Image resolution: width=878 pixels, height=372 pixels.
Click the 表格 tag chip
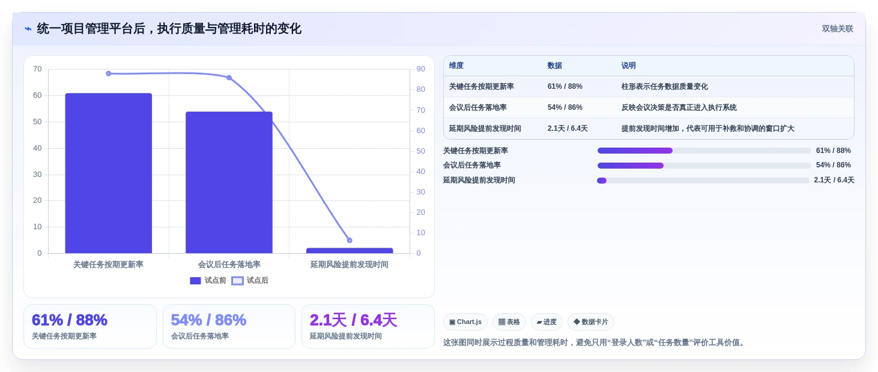[509, 322]
